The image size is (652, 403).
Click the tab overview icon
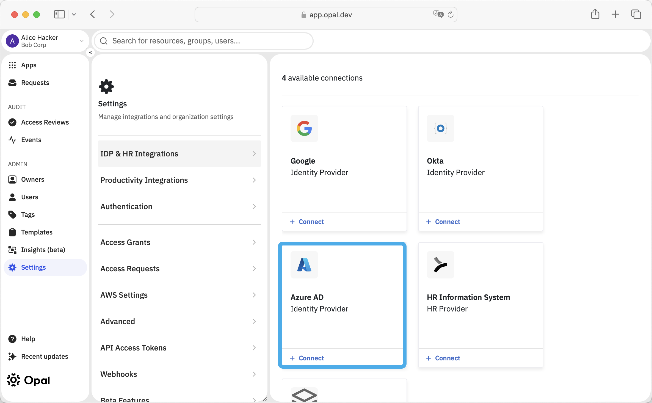pyautogui.click(x=636, y=14)
